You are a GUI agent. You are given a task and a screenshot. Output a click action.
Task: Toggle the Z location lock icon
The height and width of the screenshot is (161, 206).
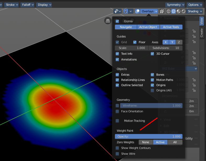[x=194, y=42]
